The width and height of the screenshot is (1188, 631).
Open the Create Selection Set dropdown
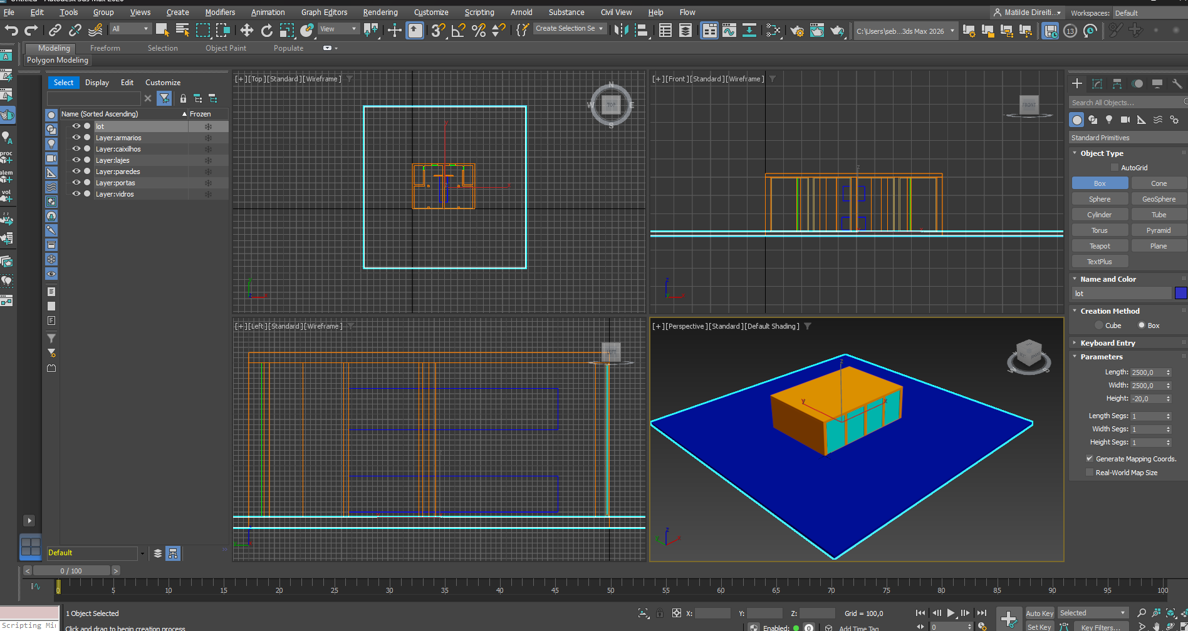(569, 29)
